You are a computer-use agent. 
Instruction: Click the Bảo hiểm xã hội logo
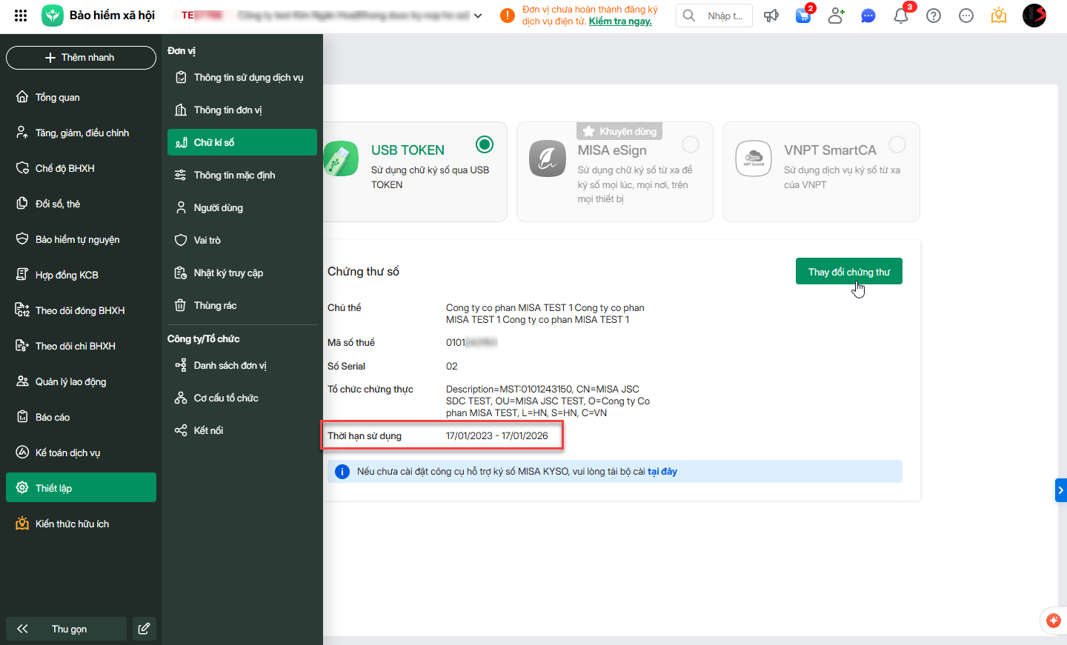pyautogui.click(x=53, y=16)
